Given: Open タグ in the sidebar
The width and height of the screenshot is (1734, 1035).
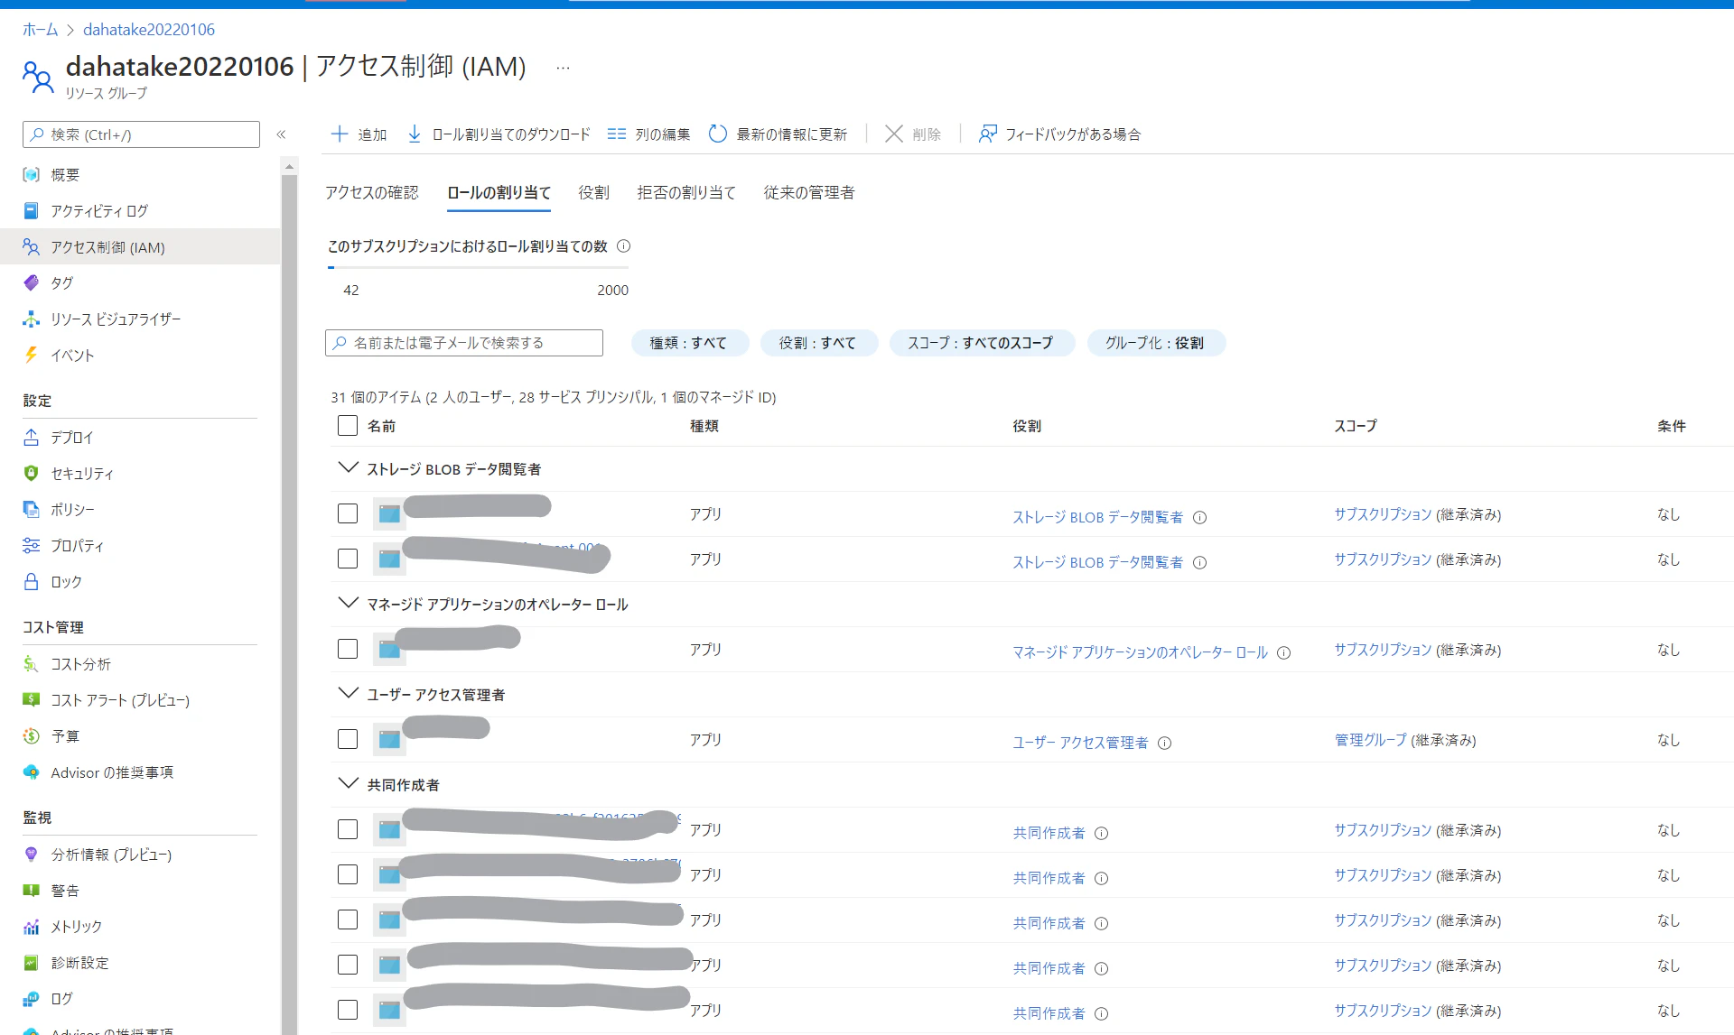Looking at the screenshot, I should pos(61,282).
